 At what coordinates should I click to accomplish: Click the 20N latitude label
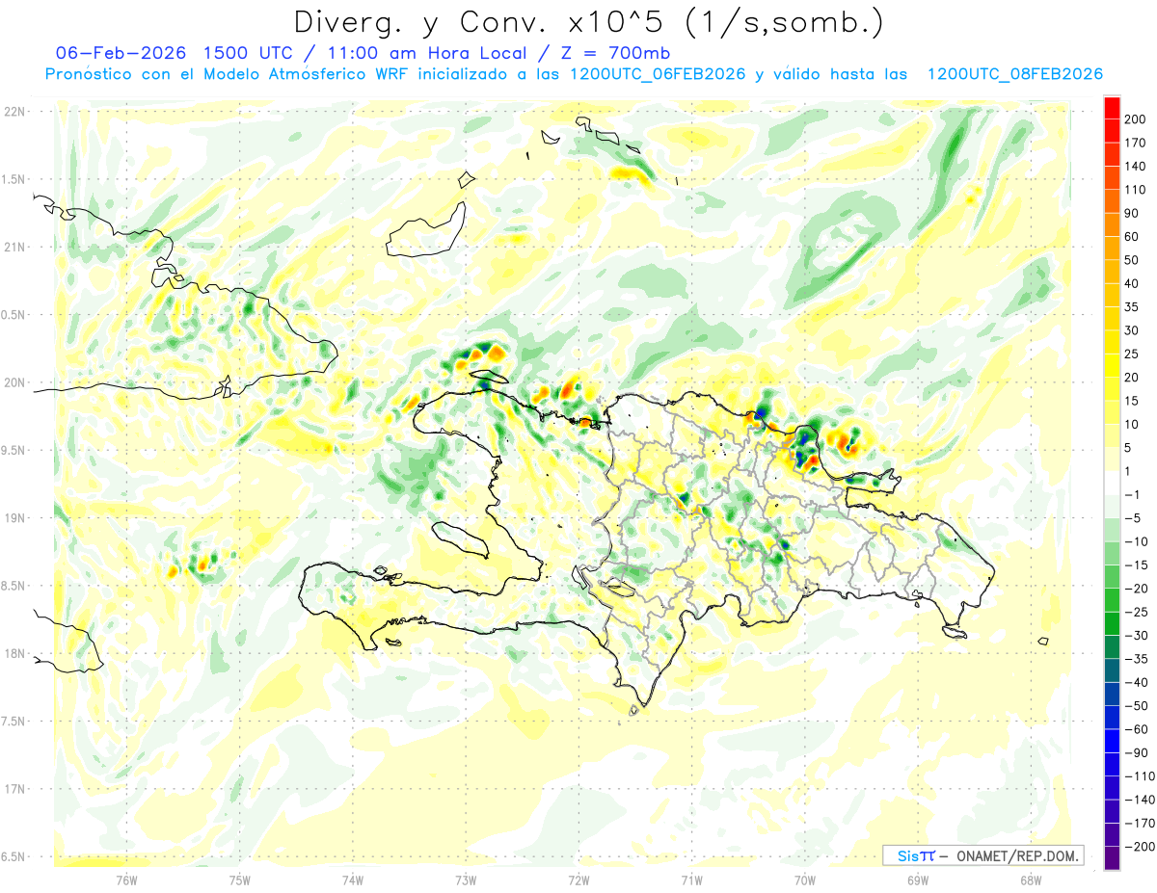[15, 382]
